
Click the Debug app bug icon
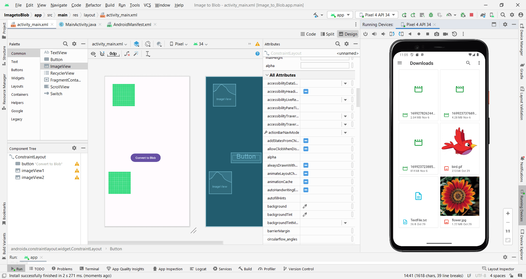click(x=431, y=15)
